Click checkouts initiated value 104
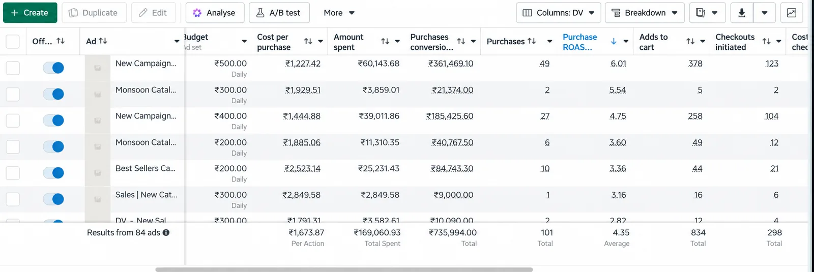The height and width of the screenshot is (272, 814). 771,116
